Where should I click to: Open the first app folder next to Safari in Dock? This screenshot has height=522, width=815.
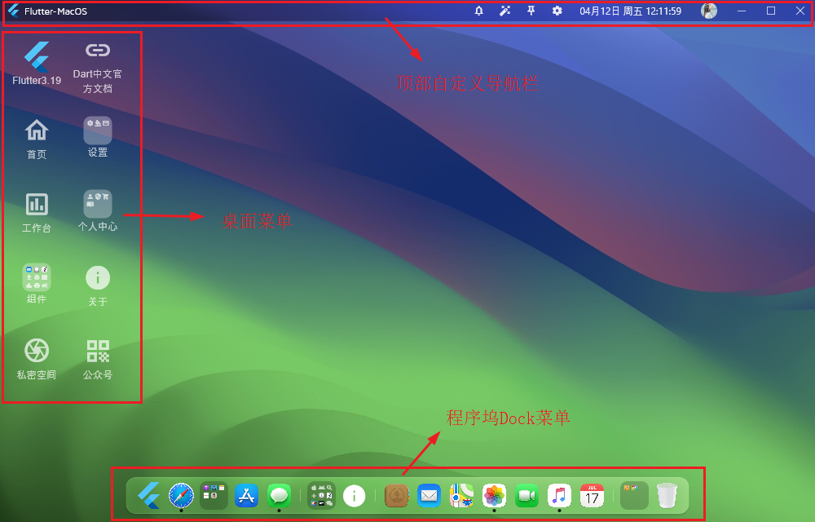[214, 494]
